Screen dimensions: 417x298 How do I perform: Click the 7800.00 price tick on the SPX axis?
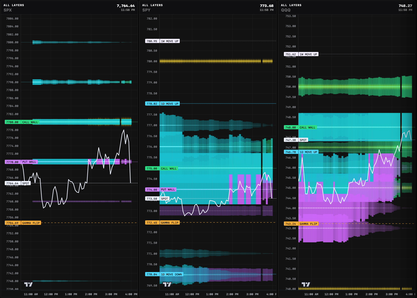[12, 42]
